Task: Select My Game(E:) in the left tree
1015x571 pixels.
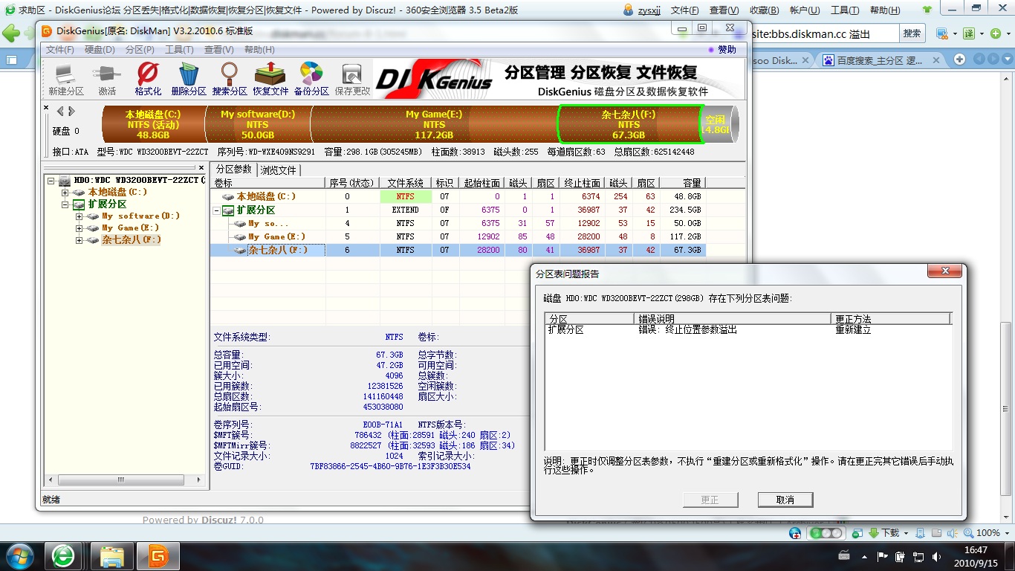Action: click(131, 228)
